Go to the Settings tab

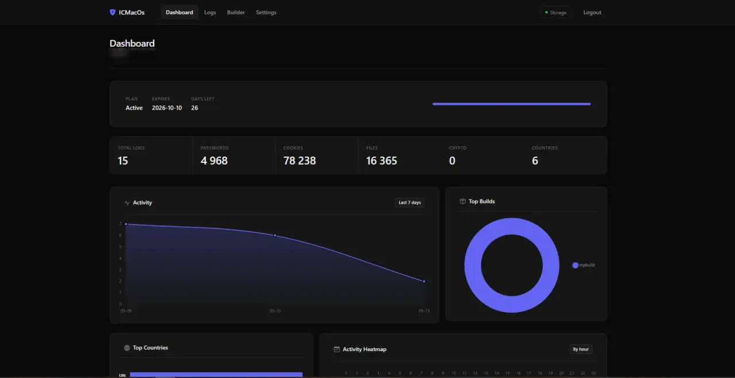pos(266,12)
